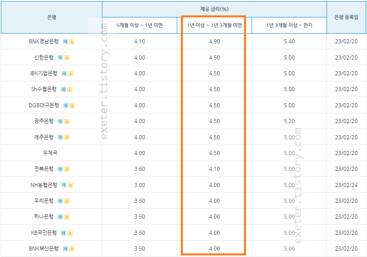Click the 은행 column header
The width and height of the screenshot is (367, 257).
point(52,17)
